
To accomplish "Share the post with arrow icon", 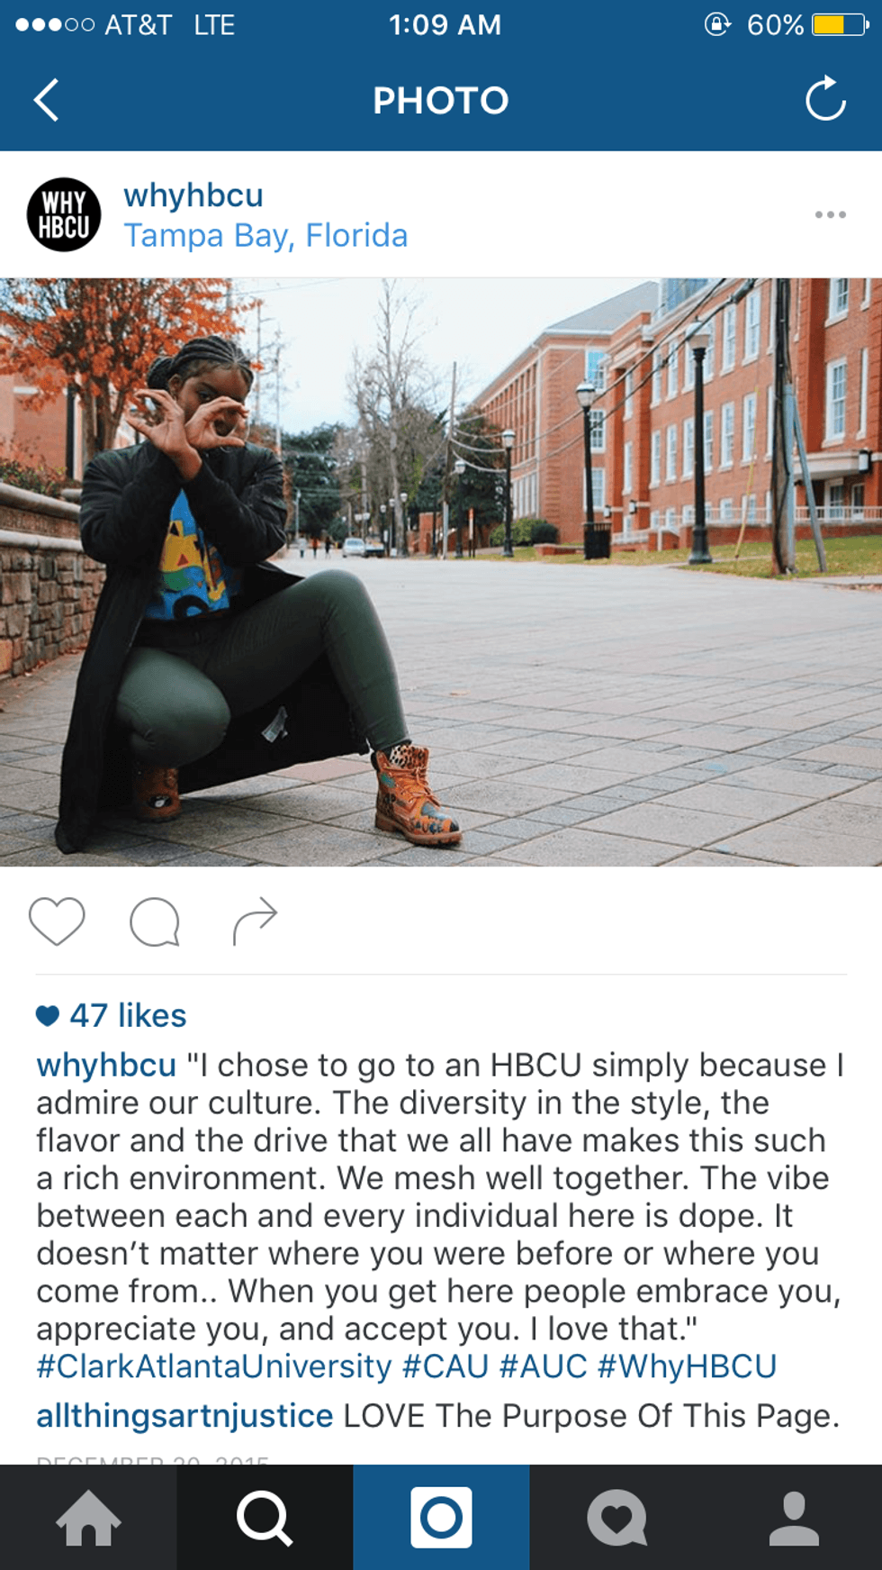I will click(255, 921).
